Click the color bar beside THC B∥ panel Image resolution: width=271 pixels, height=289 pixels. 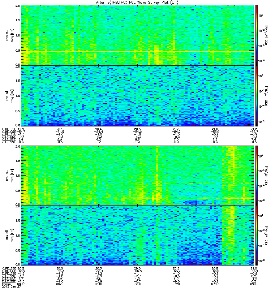(x=256, y=236)
